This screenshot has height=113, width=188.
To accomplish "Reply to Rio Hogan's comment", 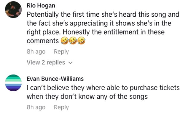I will pyautogui.click(x=61, y=52).
